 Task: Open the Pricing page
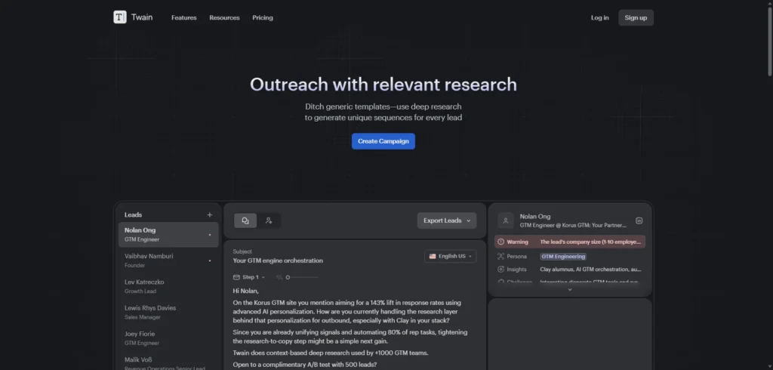click(x=263, y=17)
